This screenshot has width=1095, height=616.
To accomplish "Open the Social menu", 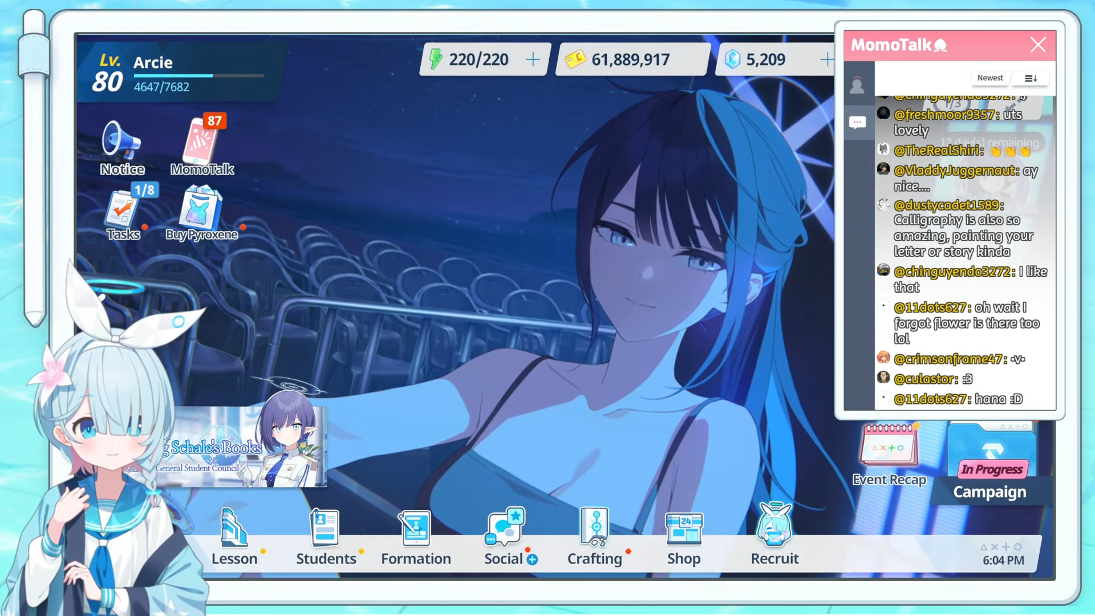I will point(504,537).
